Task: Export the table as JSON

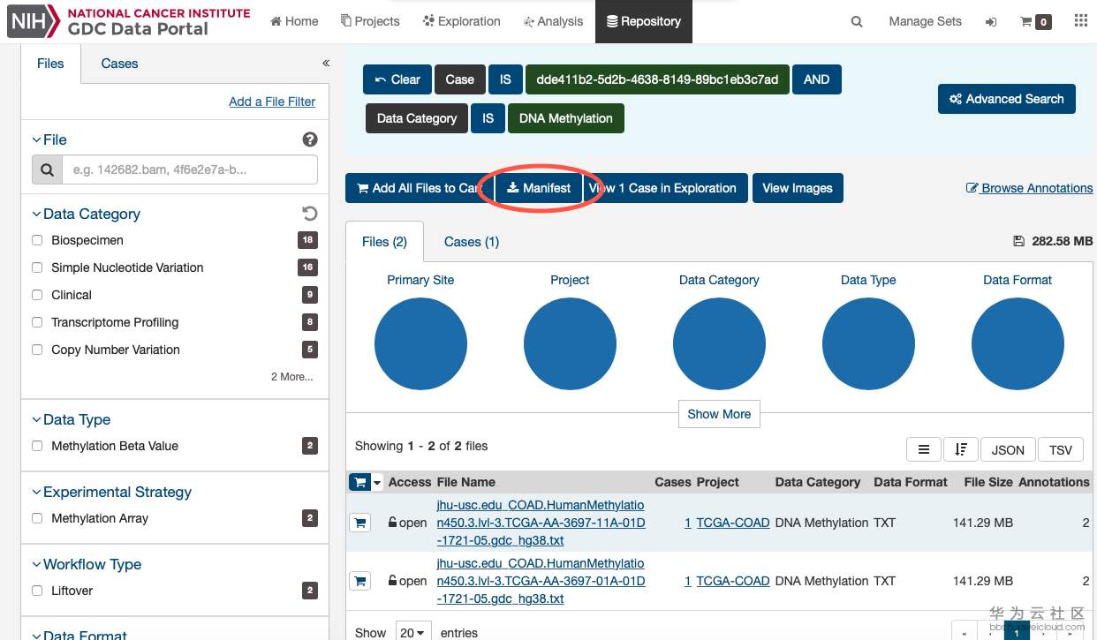Action: [x=1008, y=449]
